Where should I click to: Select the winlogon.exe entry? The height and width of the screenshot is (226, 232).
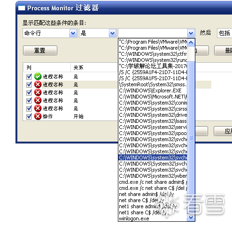click(153, 218)
